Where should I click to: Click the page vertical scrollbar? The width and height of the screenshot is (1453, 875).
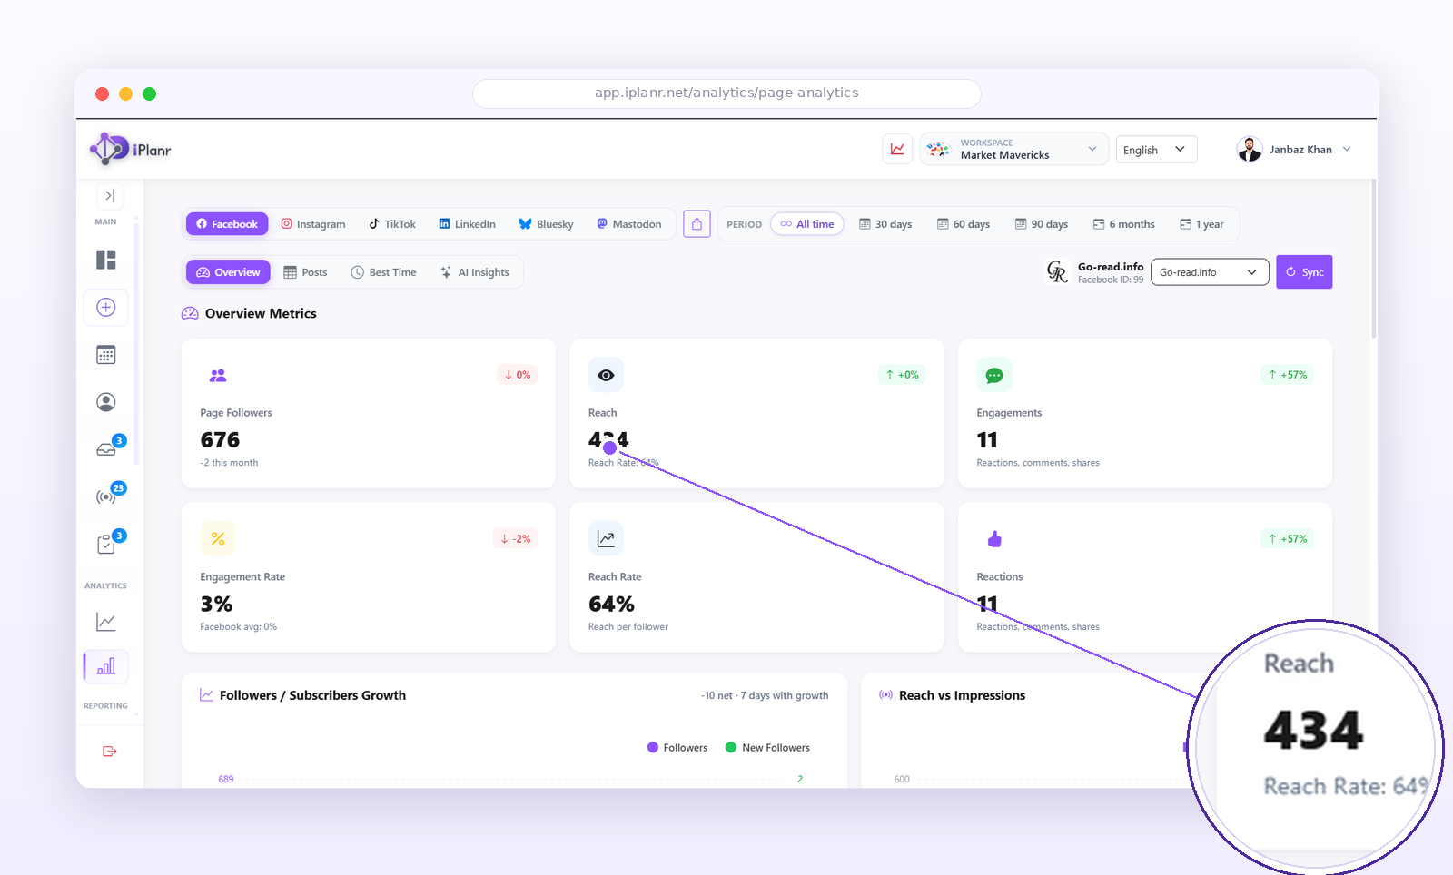[1373, 259]
